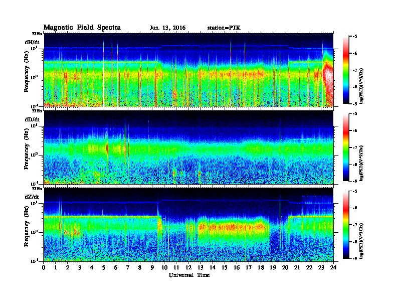Click hour tick label "23" on the time axis
Viewport: 397px width, 307px height.
click(321, 267)
